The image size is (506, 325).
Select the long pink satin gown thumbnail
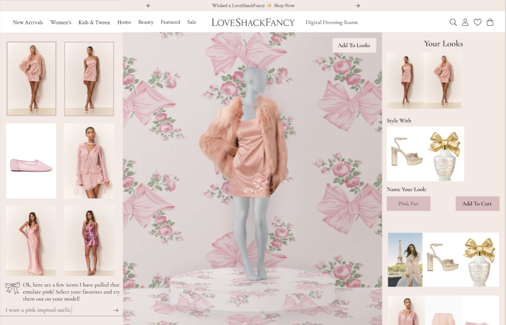pos(31,240)
